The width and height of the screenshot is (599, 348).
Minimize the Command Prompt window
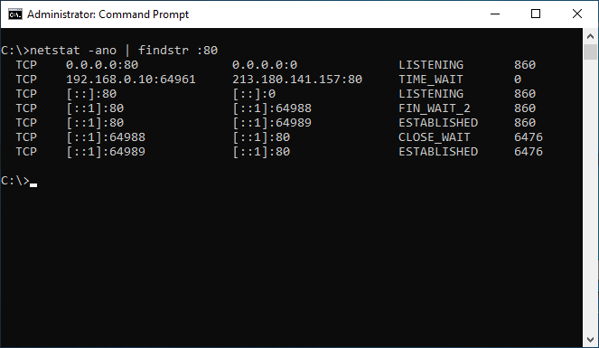tap(495, 14)
